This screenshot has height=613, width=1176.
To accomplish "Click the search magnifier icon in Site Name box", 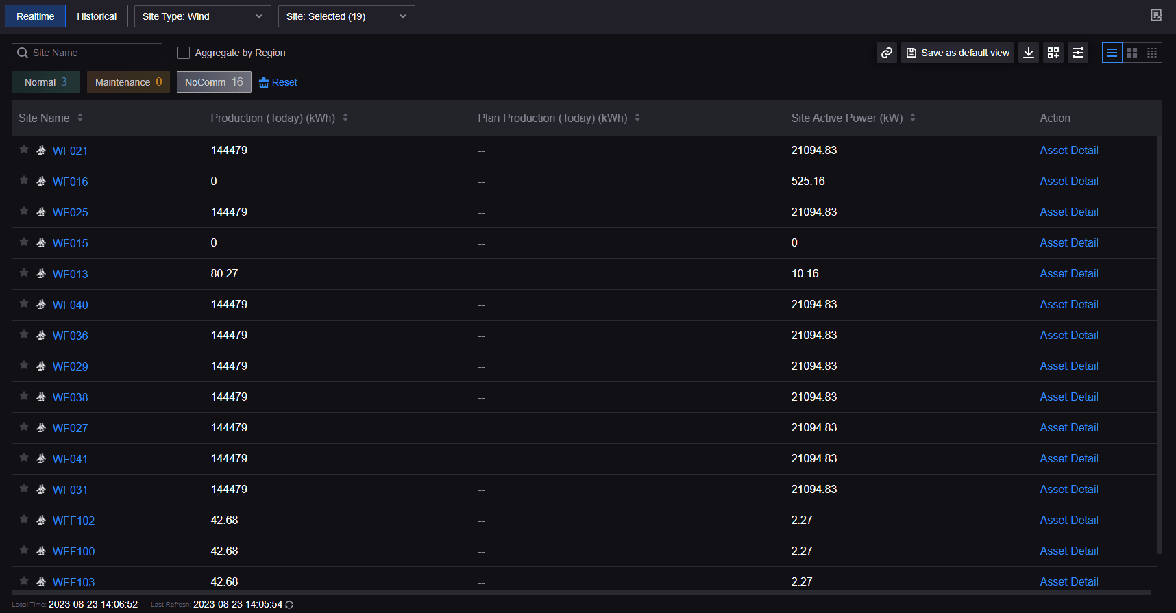I will 23,53.
